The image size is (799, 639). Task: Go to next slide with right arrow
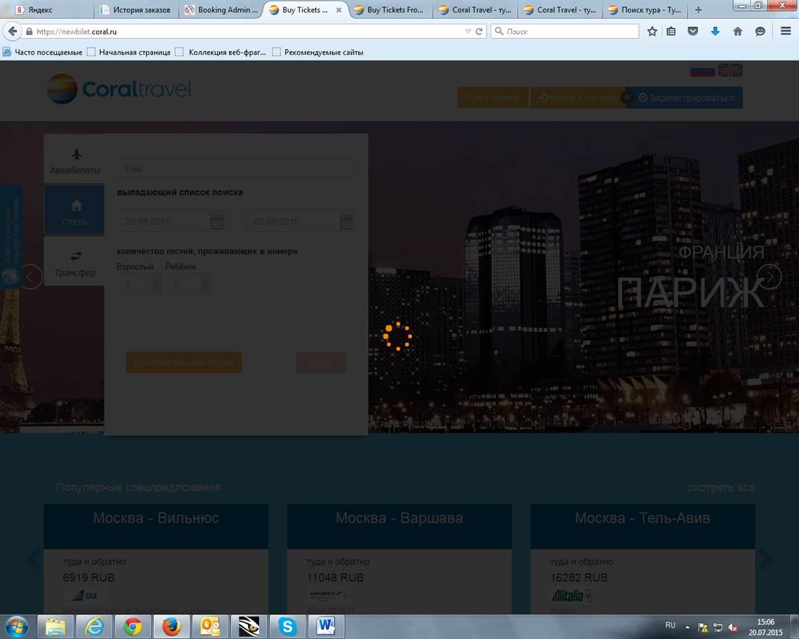point(769,276)
